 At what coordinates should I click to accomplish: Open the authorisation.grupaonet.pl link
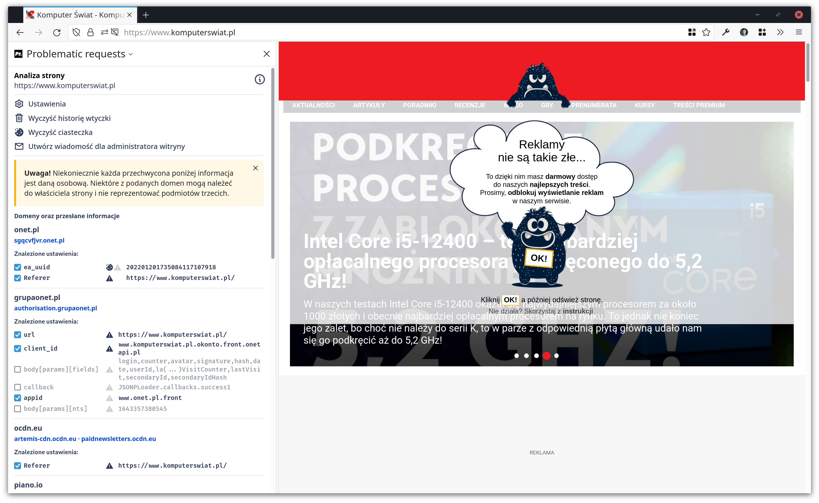click(55, 308)
